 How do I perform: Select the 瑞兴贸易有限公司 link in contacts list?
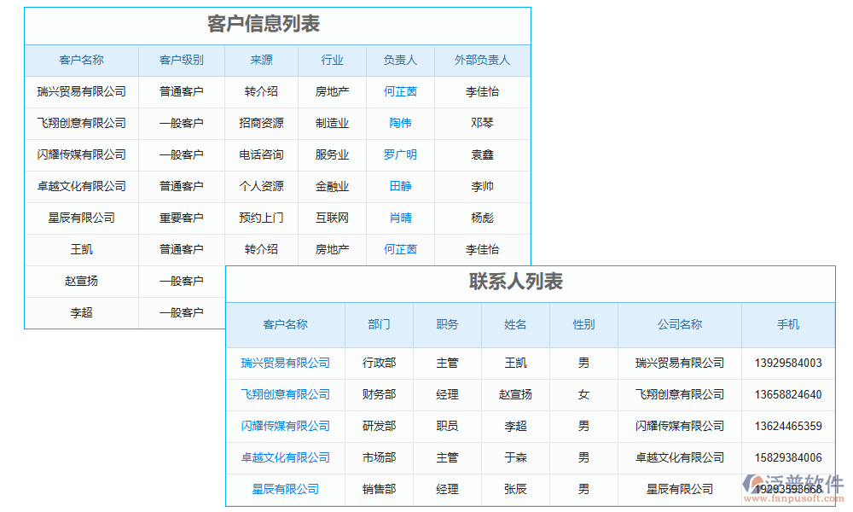point(286,363)
